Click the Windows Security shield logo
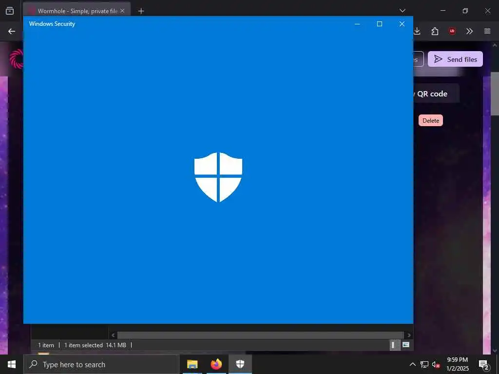The width and height of the screenshot is (499, 374). pyautogui.click(x=218, y=177)
